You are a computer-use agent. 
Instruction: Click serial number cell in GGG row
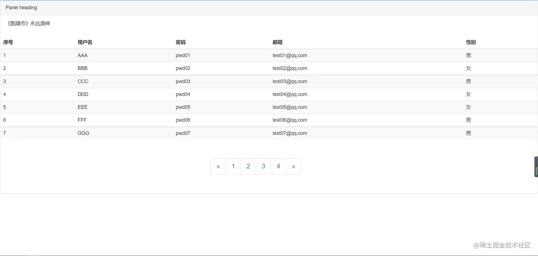click(5, 133)
